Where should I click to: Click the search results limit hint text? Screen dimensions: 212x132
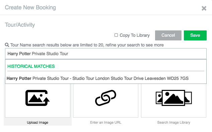(x=87, y=45)
